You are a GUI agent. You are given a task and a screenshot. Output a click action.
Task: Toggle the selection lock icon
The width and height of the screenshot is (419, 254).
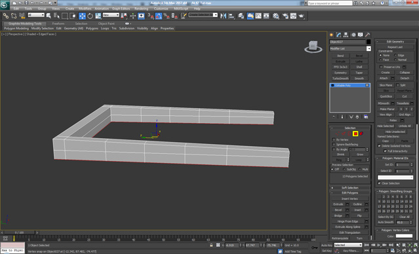[211, 245]
